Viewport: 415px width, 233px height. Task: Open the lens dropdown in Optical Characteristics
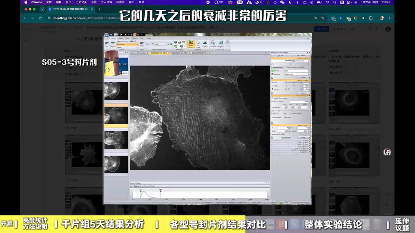(159, 44)
